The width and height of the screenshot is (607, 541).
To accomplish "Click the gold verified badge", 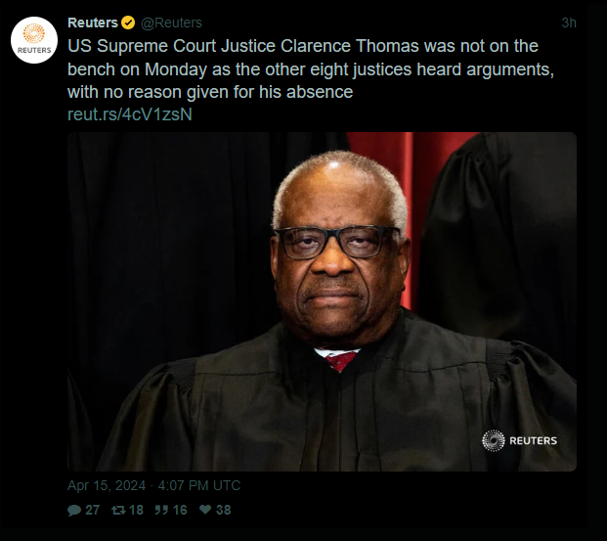I will [128, 23].
